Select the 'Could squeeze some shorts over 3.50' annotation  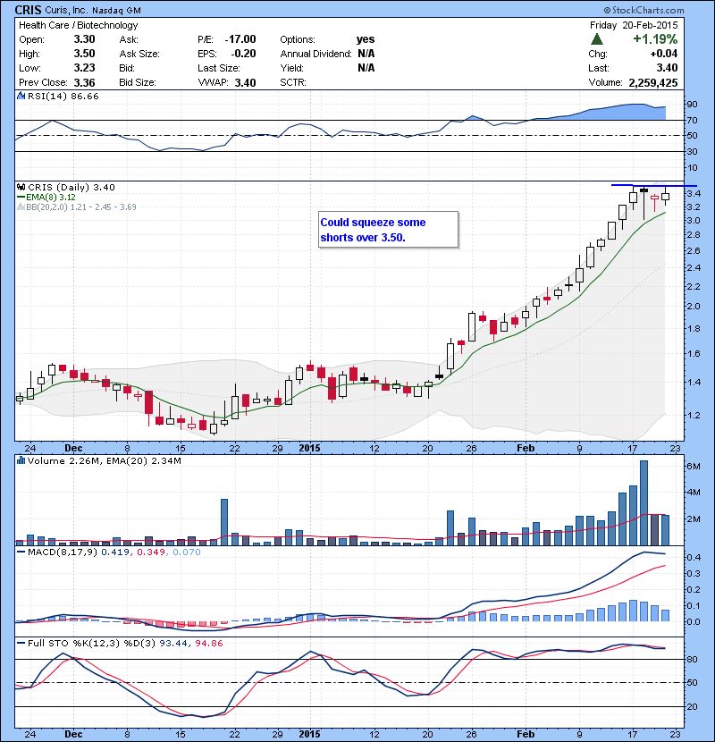388,230
